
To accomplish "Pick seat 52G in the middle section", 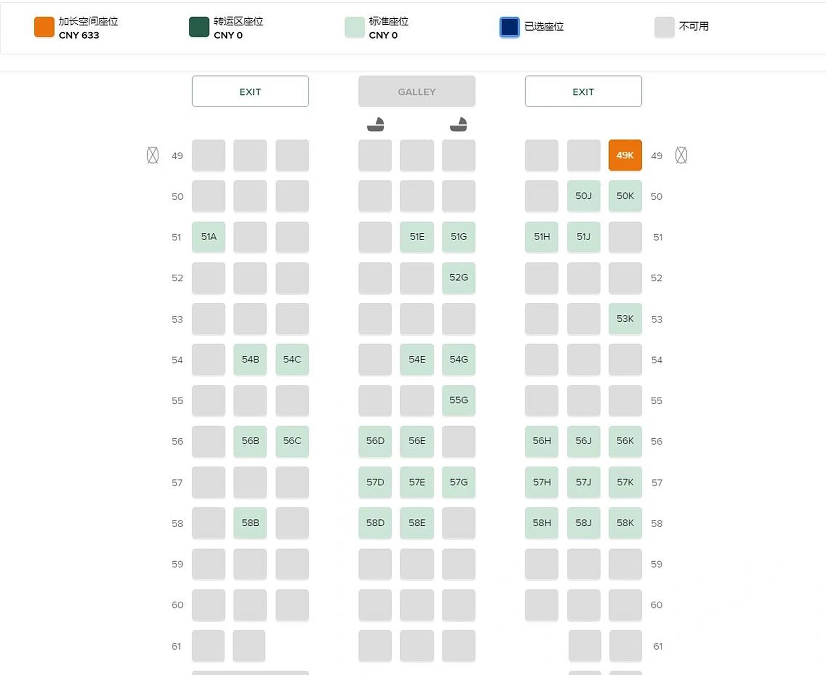I will tap(458, 277).
